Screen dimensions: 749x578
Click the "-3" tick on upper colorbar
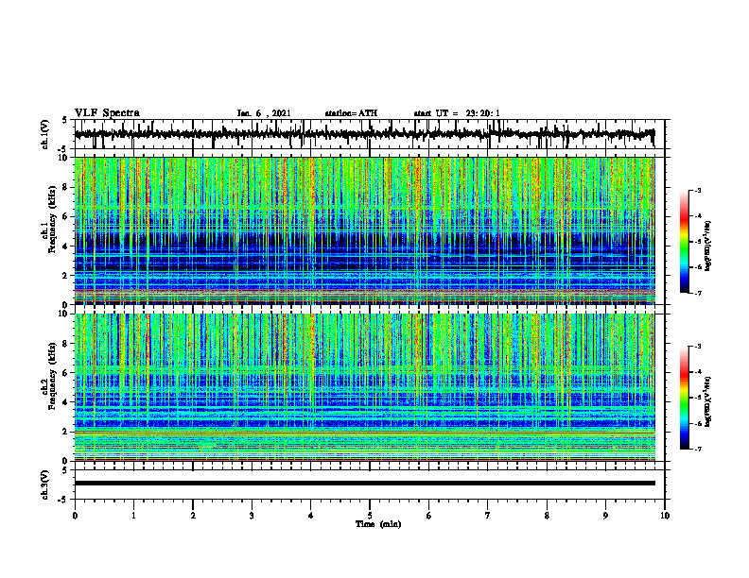click(x=697, y=190)
